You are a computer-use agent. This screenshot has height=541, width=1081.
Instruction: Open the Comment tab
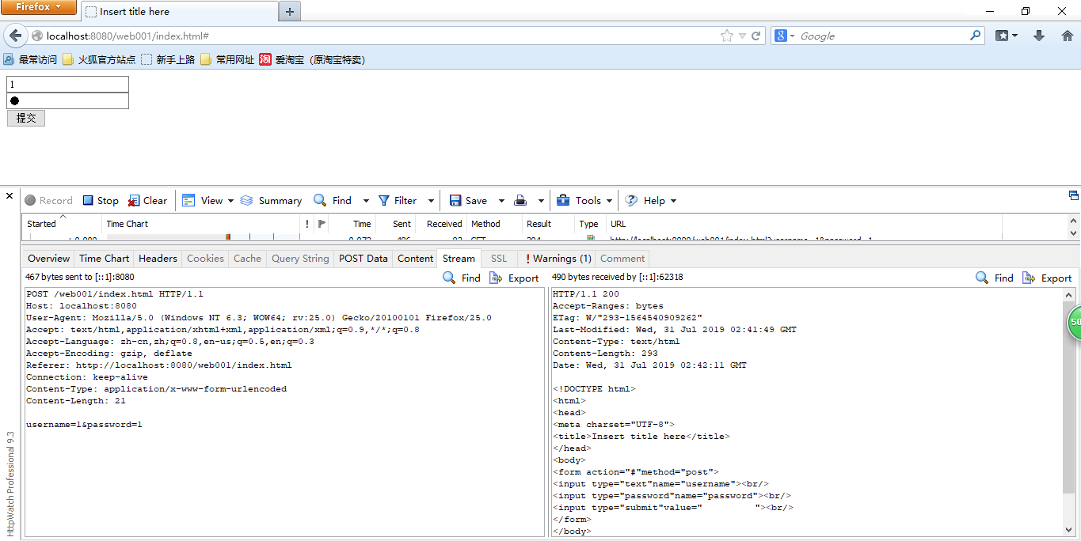(x=622, y=259)
